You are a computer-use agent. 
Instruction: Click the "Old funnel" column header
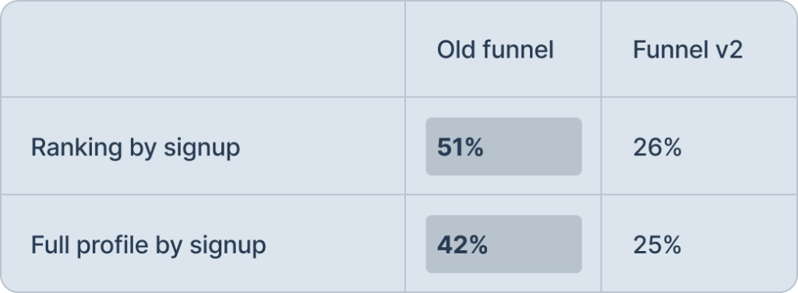tap(495, 50)
